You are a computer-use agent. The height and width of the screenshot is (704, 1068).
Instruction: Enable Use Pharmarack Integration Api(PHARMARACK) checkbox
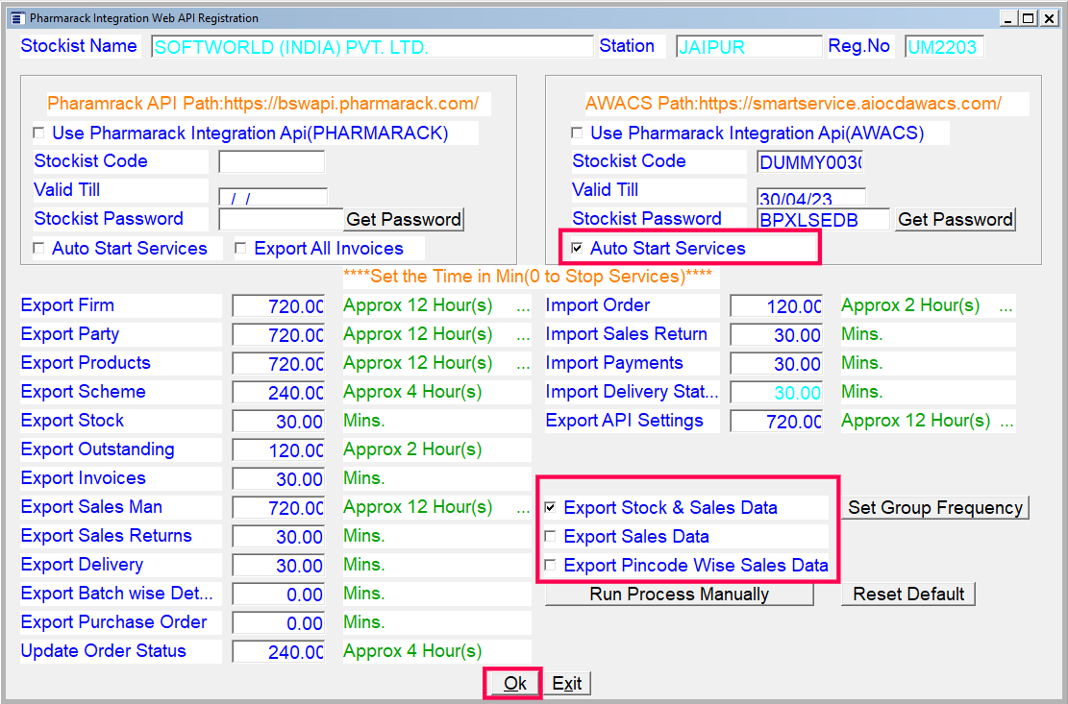point(38,133)
